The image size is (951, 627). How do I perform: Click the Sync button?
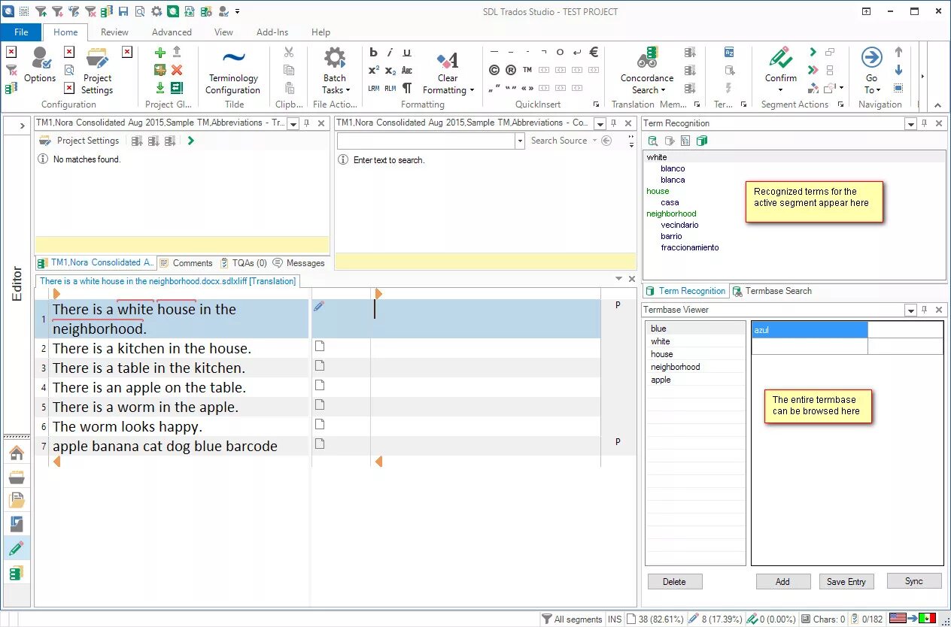coord(914,580)
